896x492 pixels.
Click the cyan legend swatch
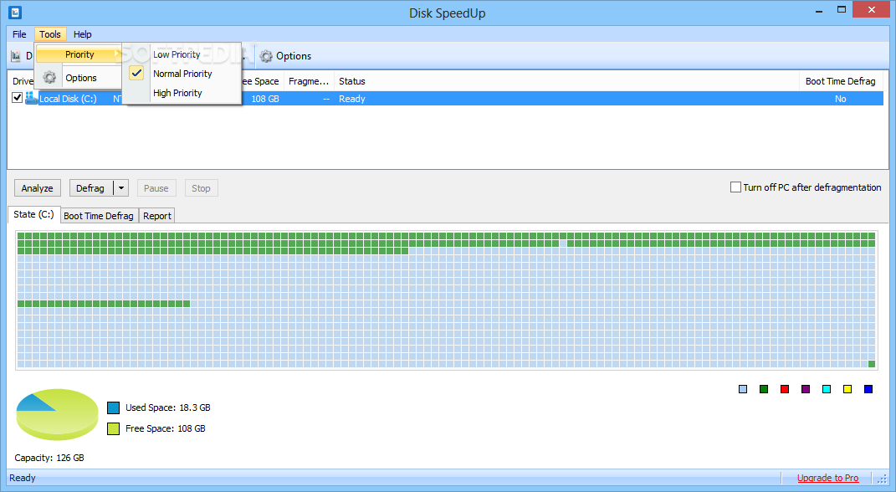click(827, 389)
